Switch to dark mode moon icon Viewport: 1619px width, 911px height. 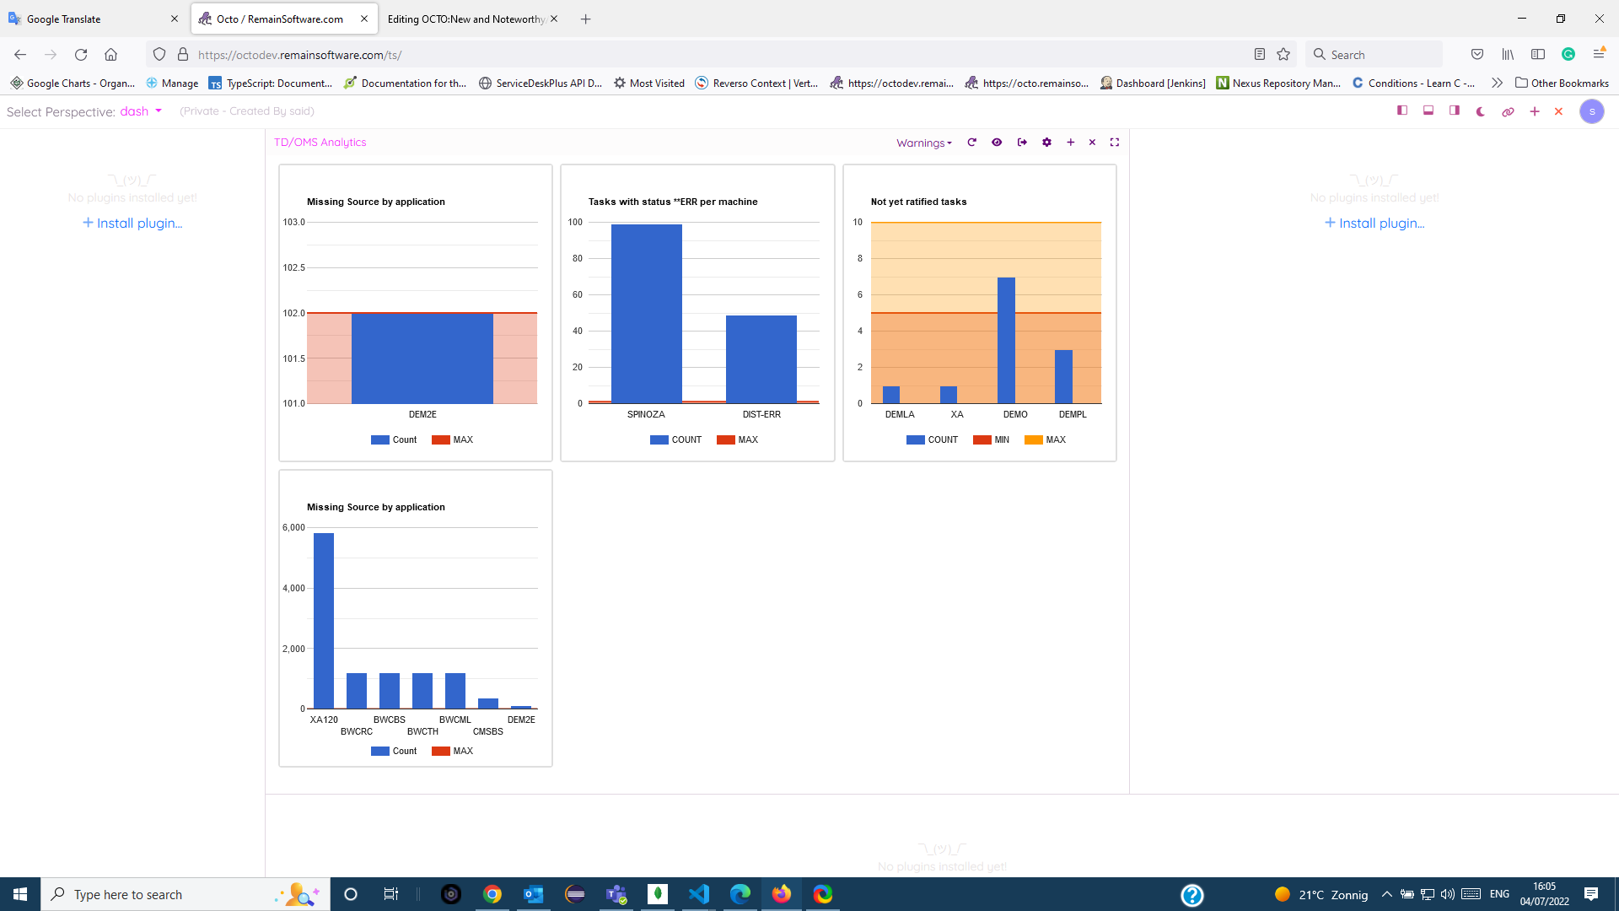[x=1481, y=111]
